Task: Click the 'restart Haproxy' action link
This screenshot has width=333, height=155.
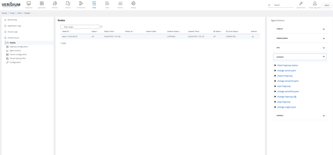Action: tap(285, 76)
